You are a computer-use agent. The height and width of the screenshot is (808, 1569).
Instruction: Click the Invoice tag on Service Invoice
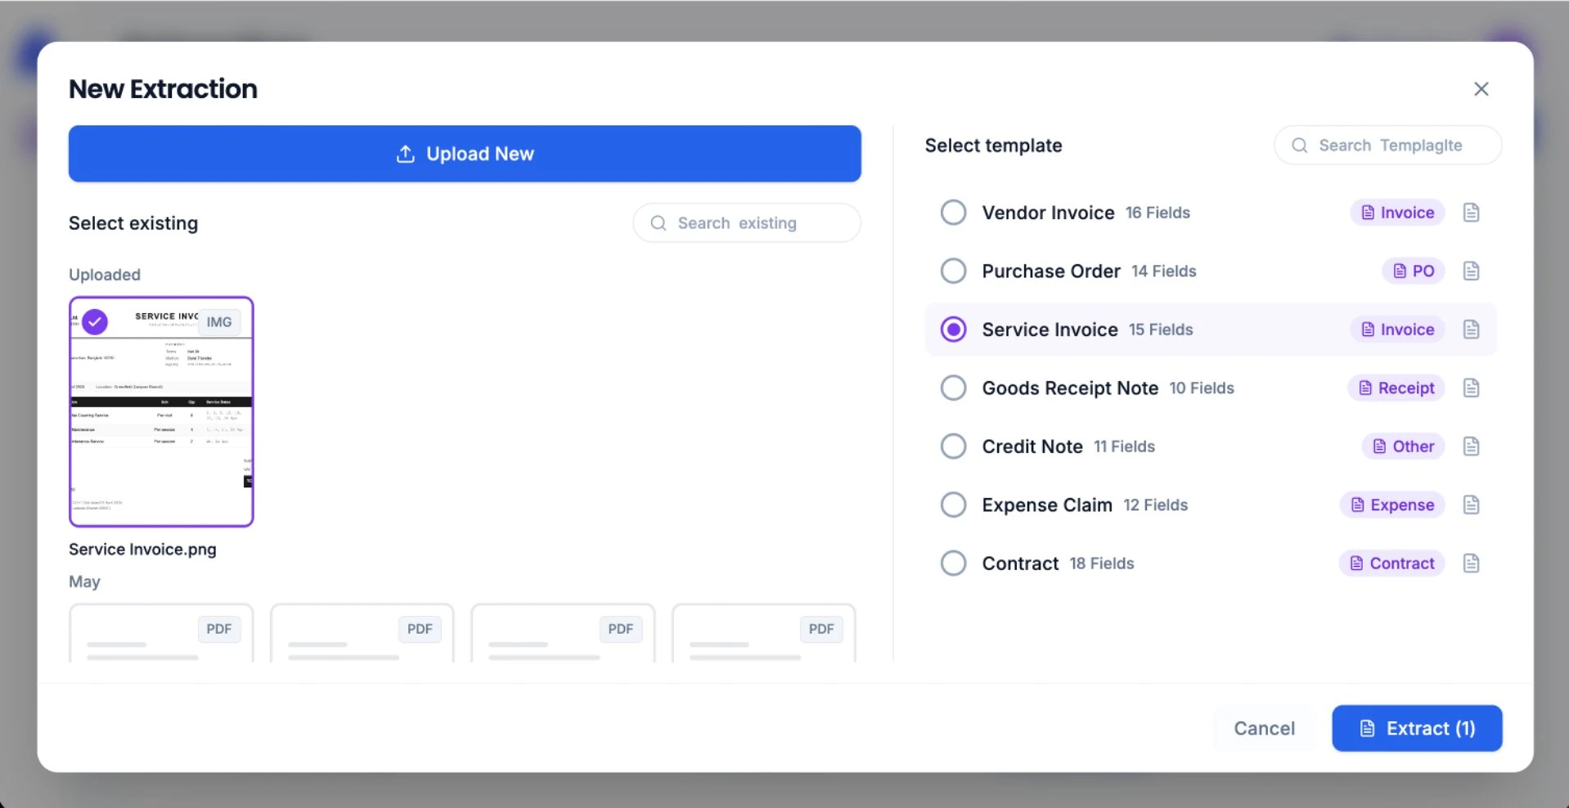(x=1397, y=330)
